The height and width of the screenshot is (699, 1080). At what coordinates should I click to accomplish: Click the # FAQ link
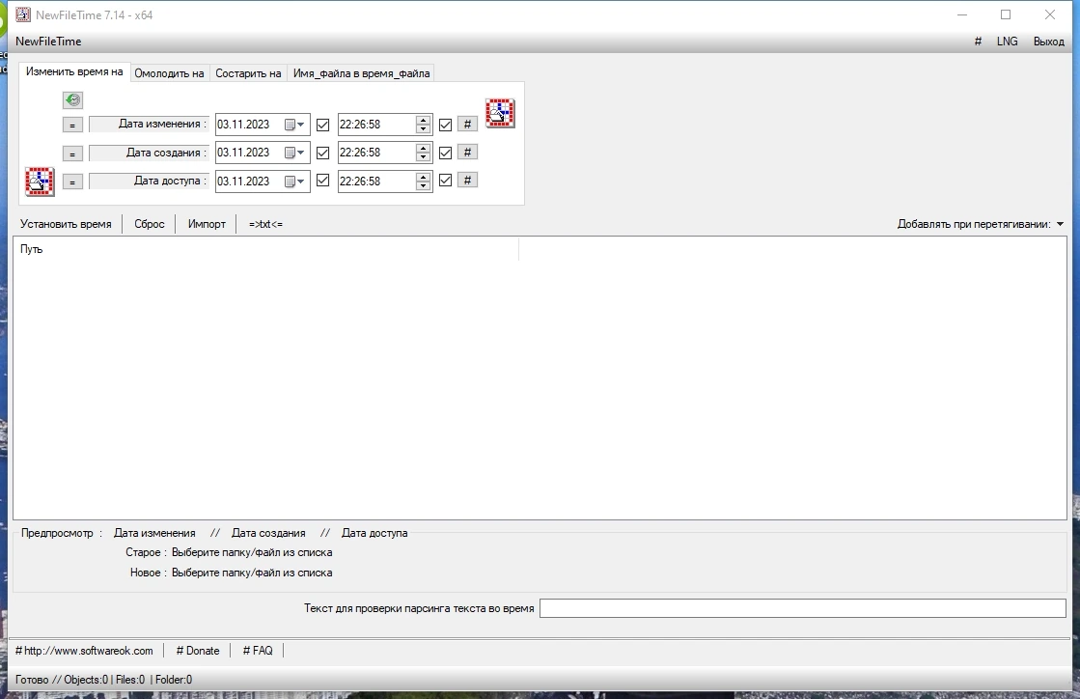[x=258, y=650]
